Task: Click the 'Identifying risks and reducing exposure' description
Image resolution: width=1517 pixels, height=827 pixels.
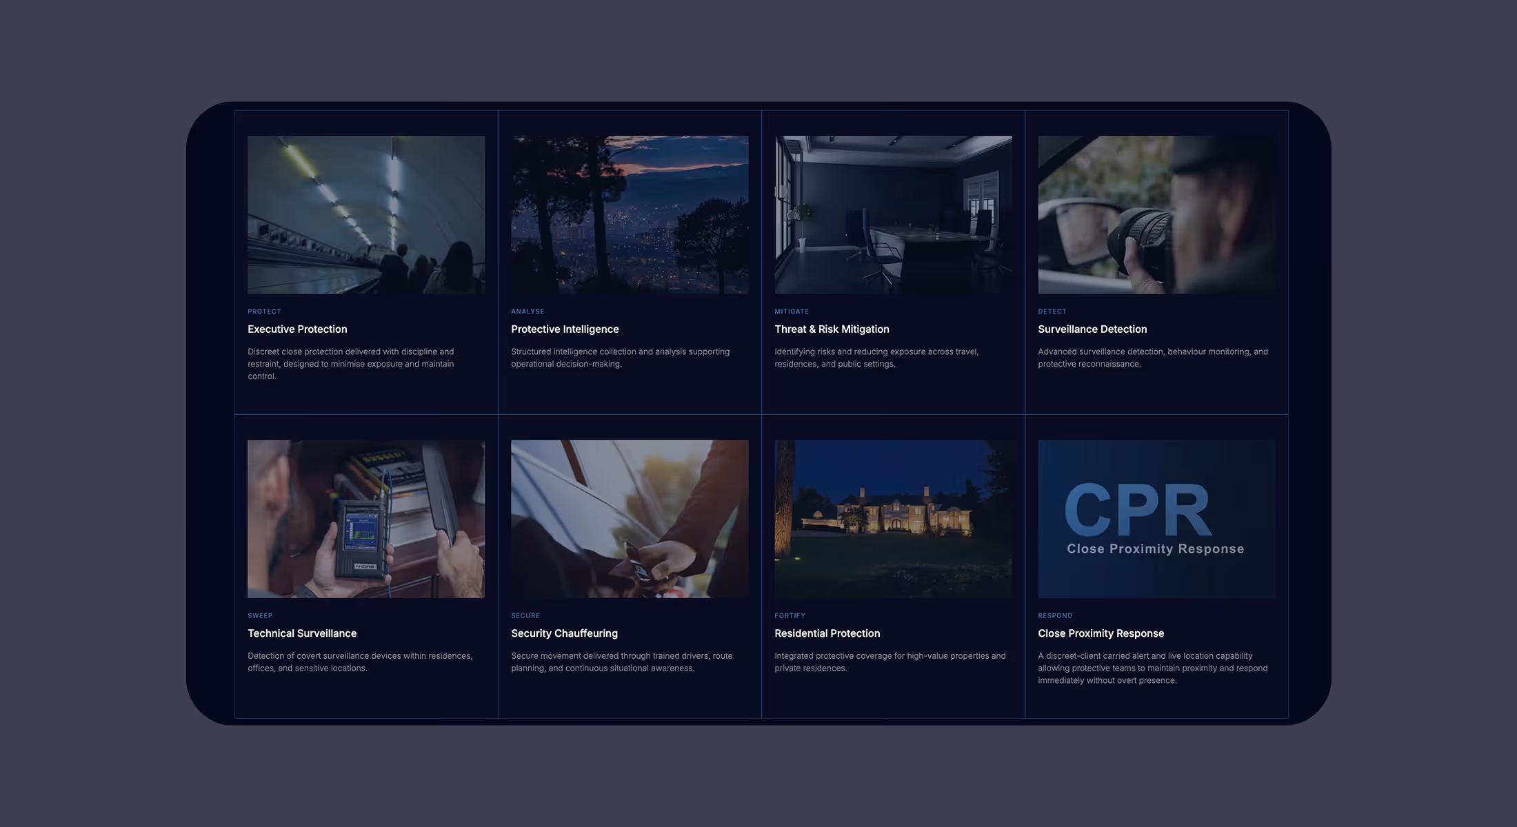Action: [876, 358]
